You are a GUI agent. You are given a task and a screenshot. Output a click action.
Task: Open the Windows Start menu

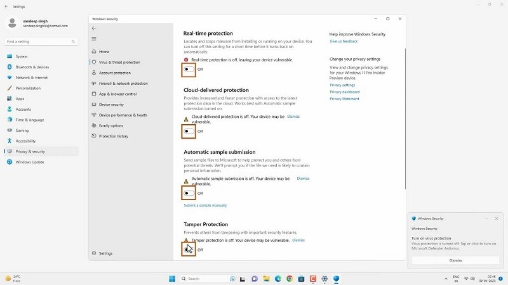point(172,279)
